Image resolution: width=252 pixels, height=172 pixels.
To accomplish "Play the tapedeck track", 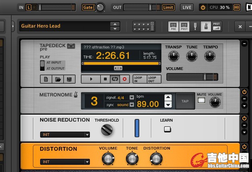I will (91, 79).
